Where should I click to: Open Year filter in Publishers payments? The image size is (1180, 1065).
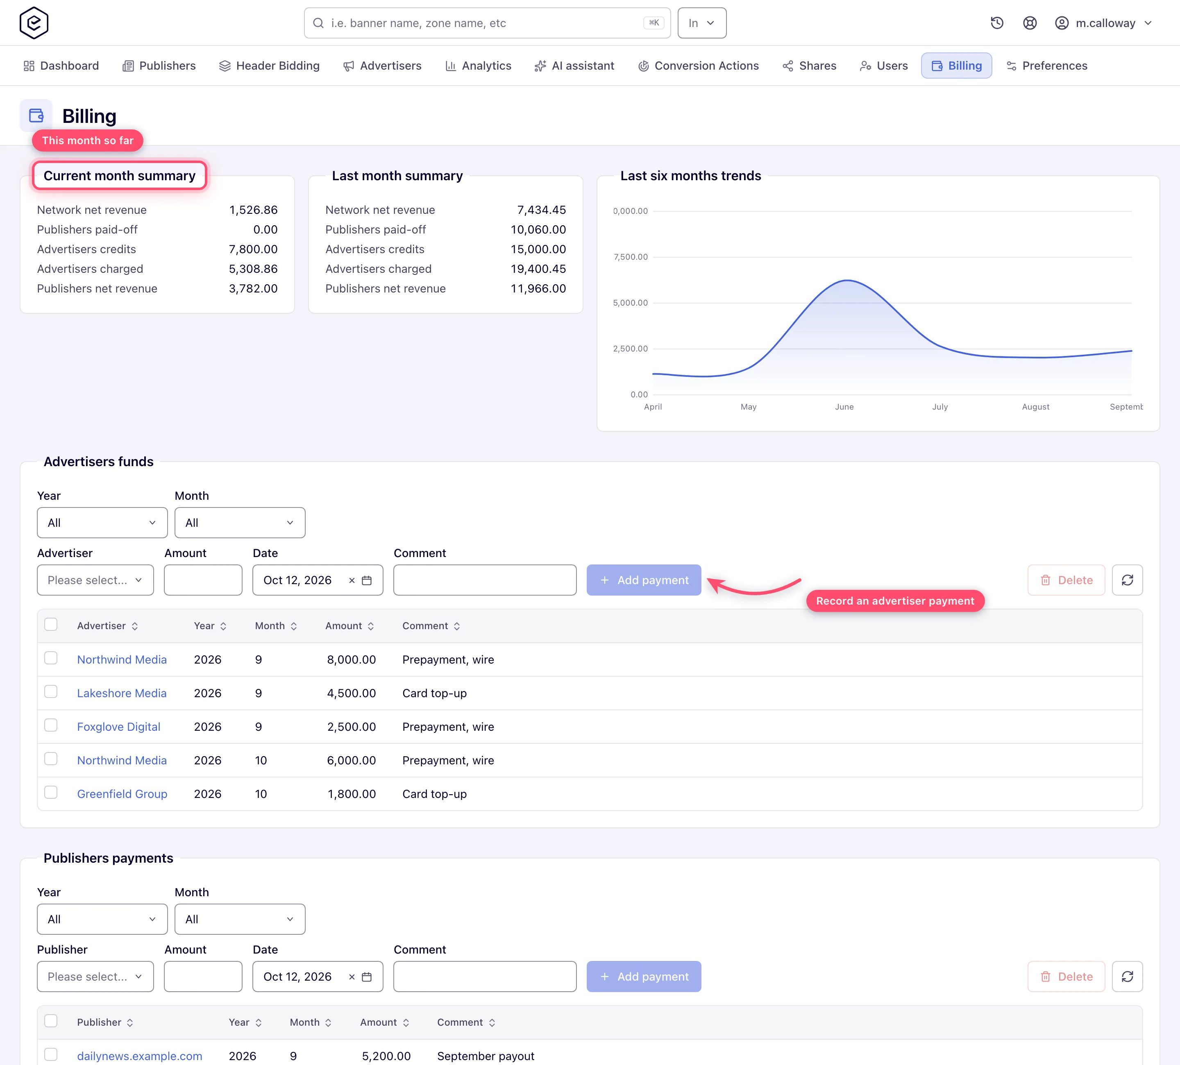(102, 919)
